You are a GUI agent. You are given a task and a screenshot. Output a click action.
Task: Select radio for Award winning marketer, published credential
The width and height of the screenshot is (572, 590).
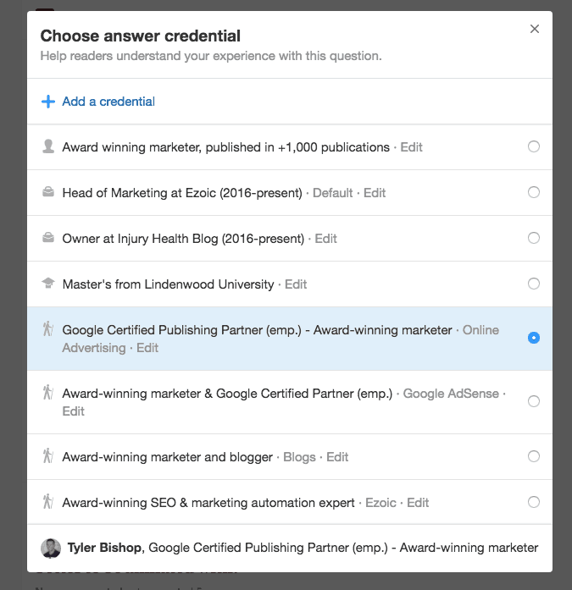(x=534, y=146)
